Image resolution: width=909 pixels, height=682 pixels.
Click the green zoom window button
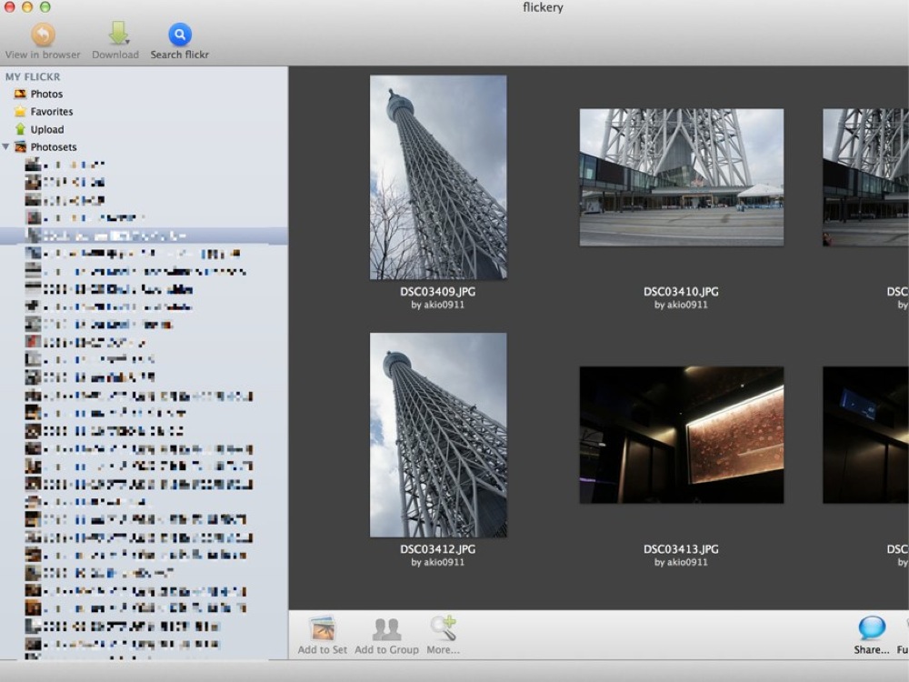[x=45, y=7]
